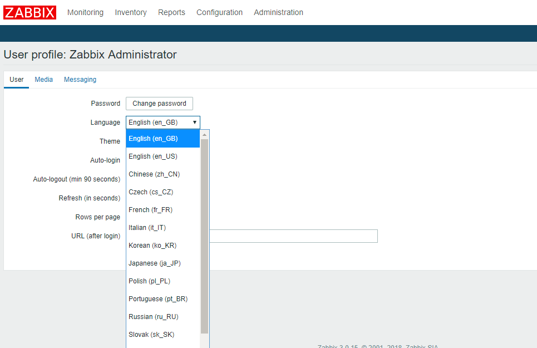The height and width of the screenshot is (348, 537).
Task: Select Czech (cs_CZ) language
Action: tap(163, 192)
